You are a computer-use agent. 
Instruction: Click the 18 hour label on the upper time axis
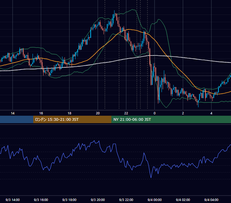pos(69,113)
